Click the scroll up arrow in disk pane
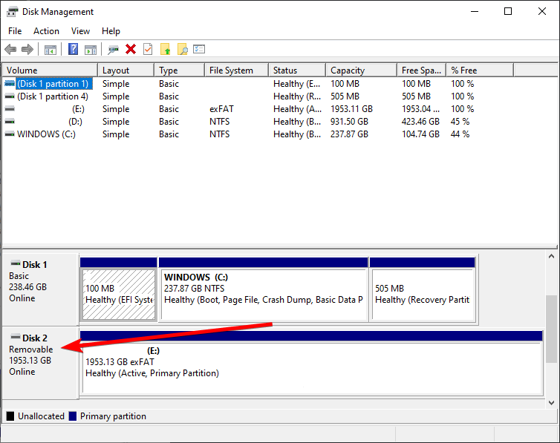Image resolution: width=560 pixels, height=443 pixels. [551, 256]
